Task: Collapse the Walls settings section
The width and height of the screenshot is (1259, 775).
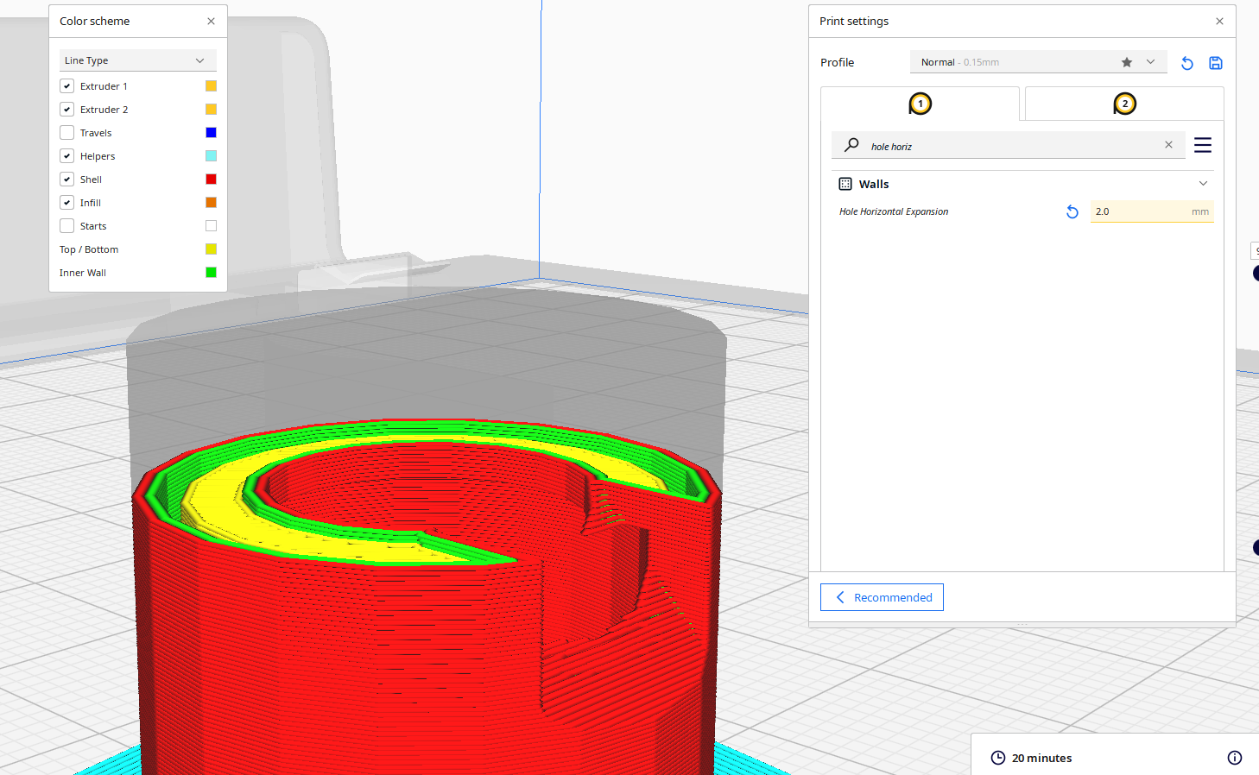Action: click(x=1203, y=184)
